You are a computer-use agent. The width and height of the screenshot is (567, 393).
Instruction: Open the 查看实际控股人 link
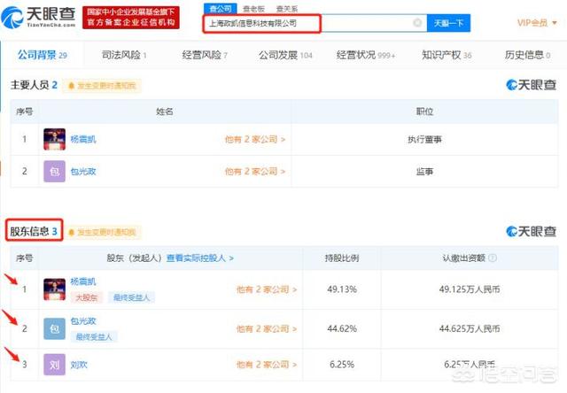(x=200, y=258)
